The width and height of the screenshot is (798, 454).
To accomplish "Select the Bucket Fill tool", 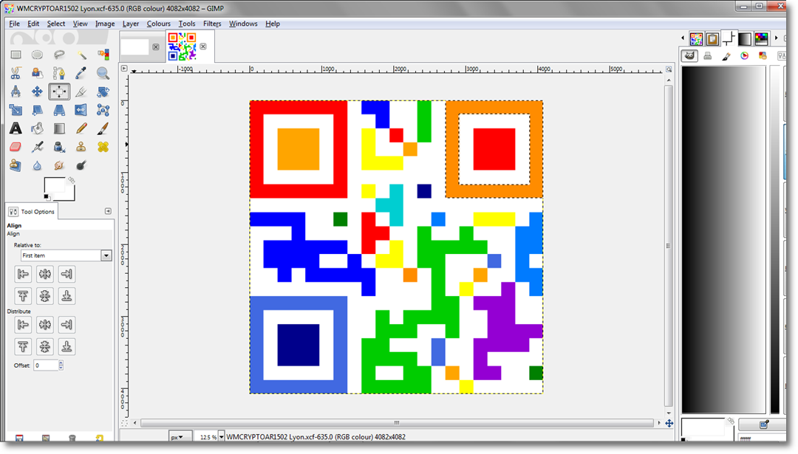I will 37,128.
